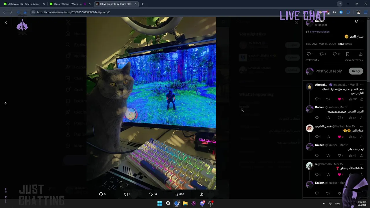Open more options on Kaiser's 57-view reply
This screenshot has height=208, width=370.
point(362,107)
